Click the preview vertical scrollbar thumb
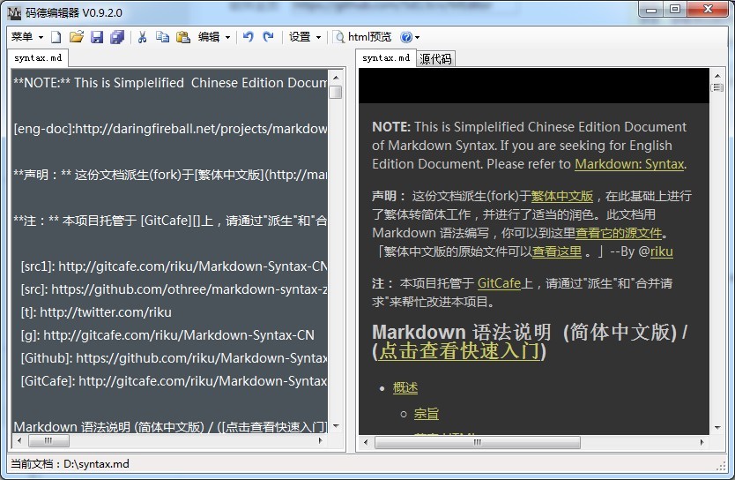735x480 pixels. 717,87
